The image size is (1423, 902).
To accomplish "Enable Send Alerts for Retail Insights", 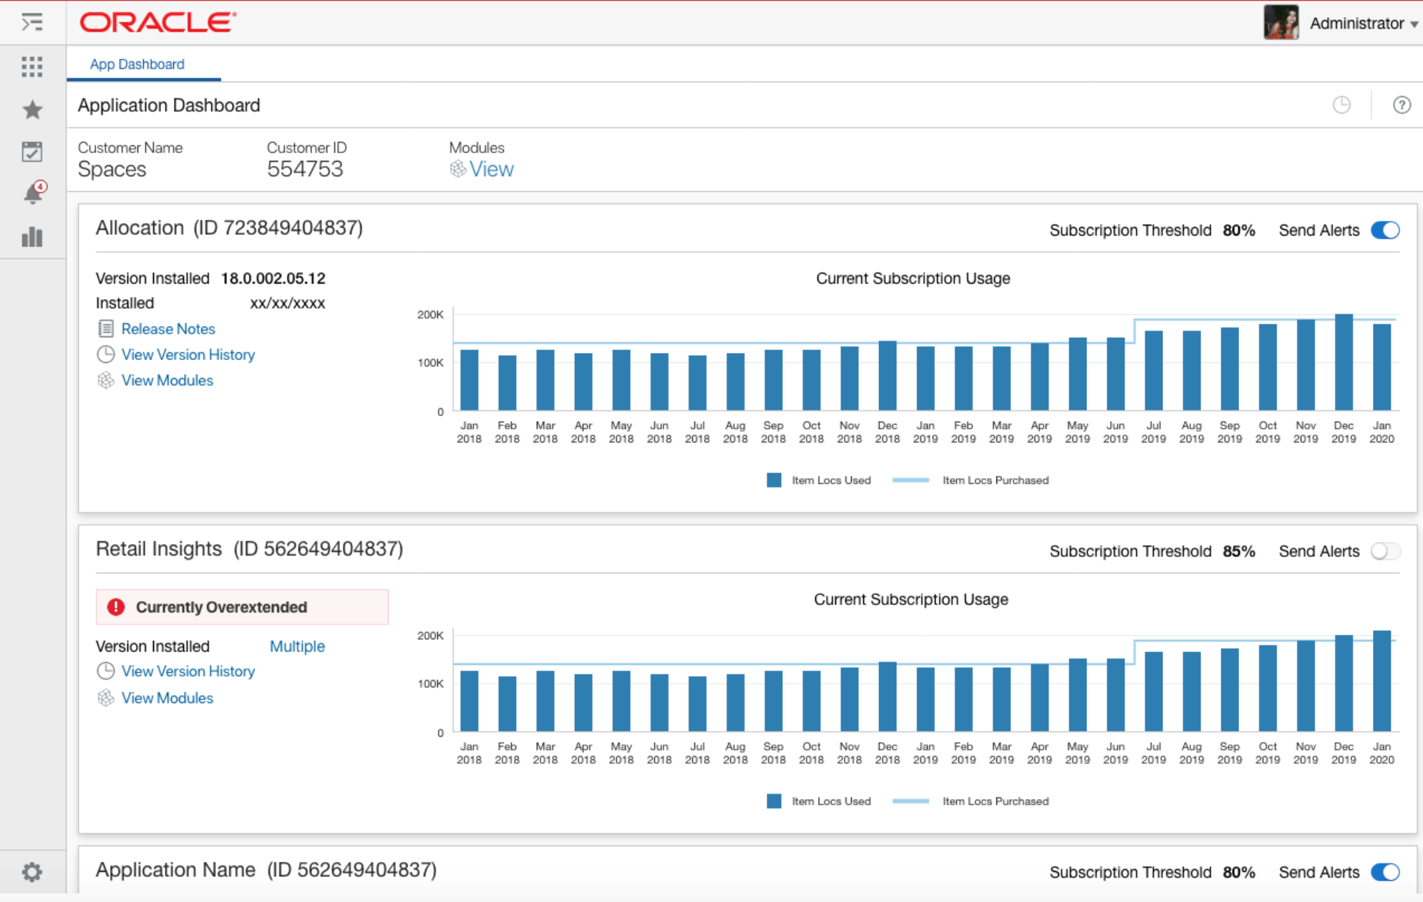I will point(1385,551).
